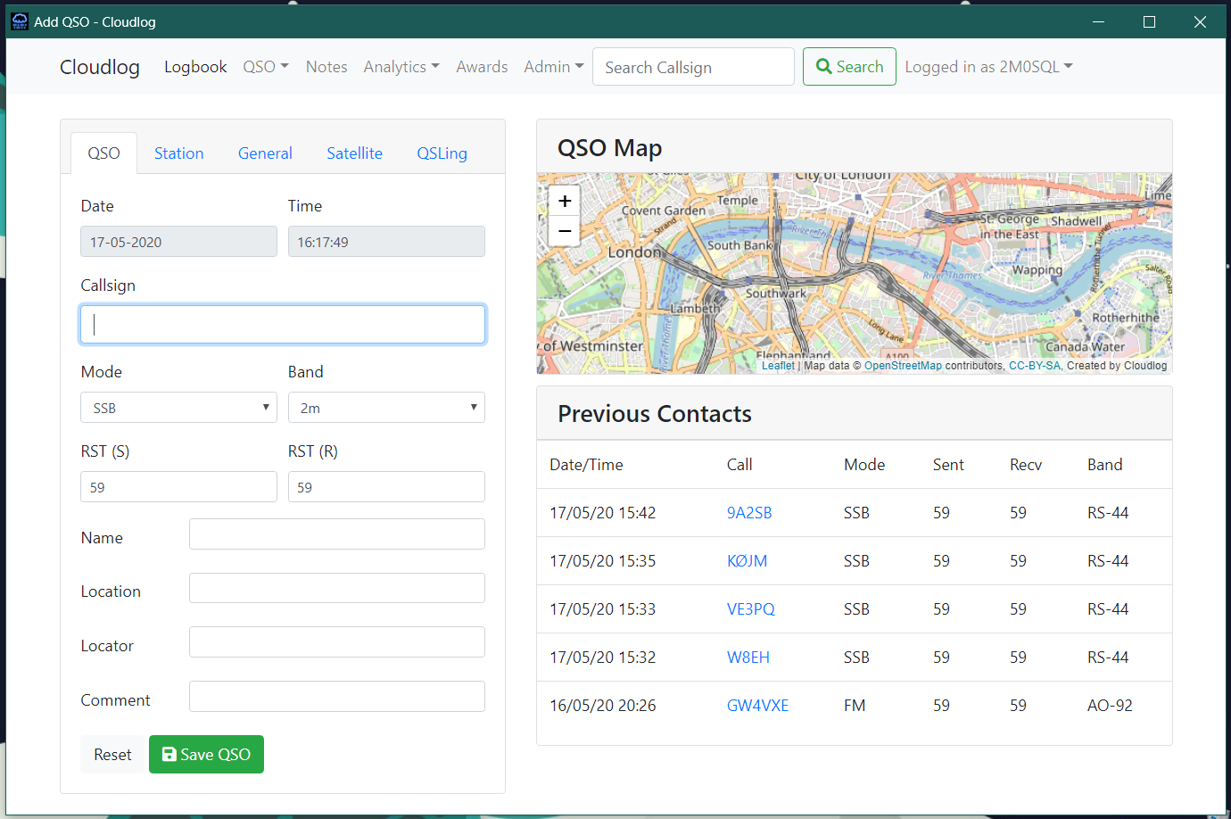Screen dimensions: 1231x819
Task: Open the Mode dropdown showing SSB
Action: [178, 408]
